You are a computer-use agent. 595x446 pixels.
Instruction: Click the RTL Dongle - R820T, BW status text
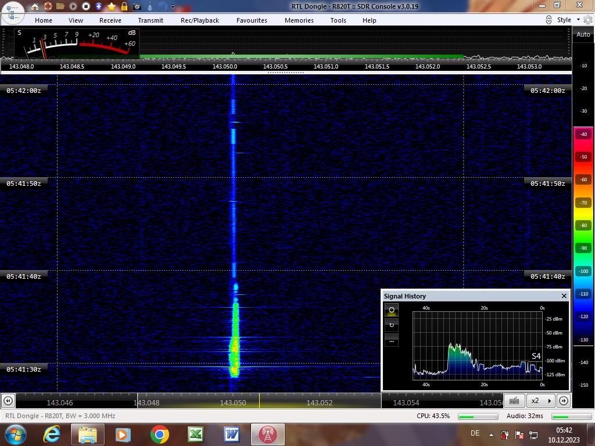pyautogui.click(x=60, y=416)
